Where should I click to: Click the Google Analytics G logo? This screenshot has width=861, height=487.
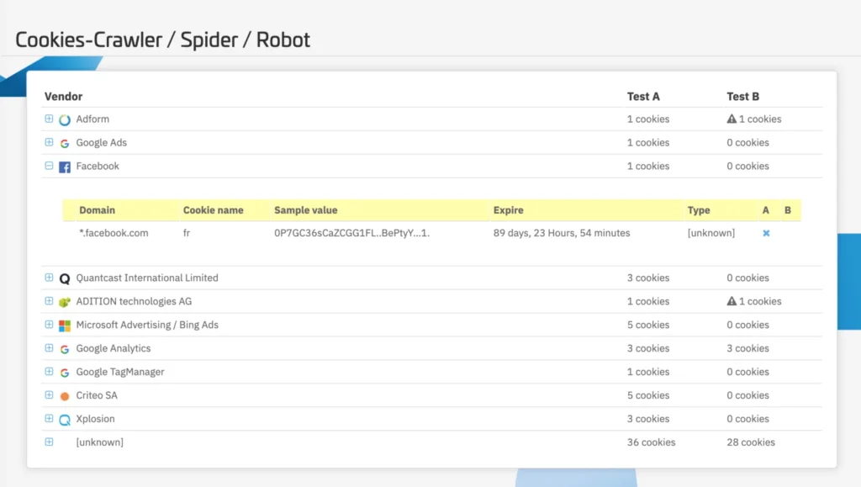click(65, 349)
